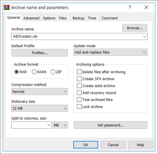The width and height of the screenshot is (158, 154).
Task: Open the Update mode dropdown
Action: [110, 52]
